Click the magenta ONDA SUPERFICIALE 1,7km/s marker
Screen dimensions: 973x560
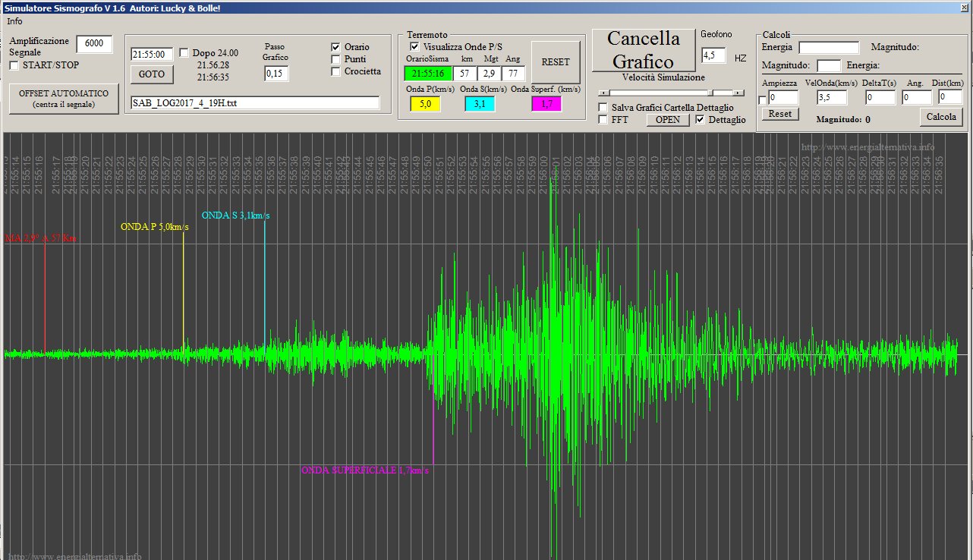365,470
